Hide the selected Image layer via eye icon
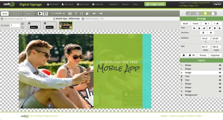This screenshot has height=120, width=223. coord(220,73)
